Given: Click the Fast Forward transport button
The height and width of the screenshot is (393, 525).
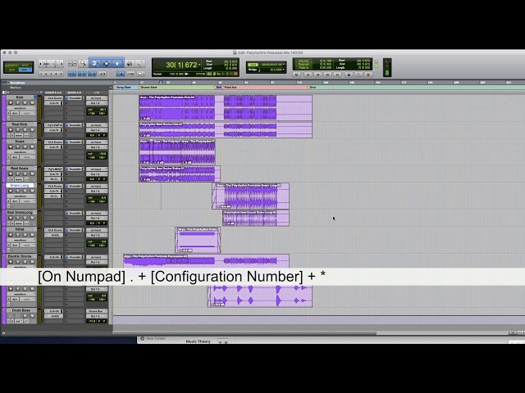Looking at the screenshot, I should coord(328,75).
